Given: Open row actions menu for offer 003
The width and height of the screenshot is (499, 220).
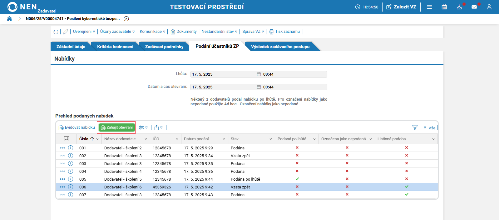Looking at the screenshot, I should (62, 163).
